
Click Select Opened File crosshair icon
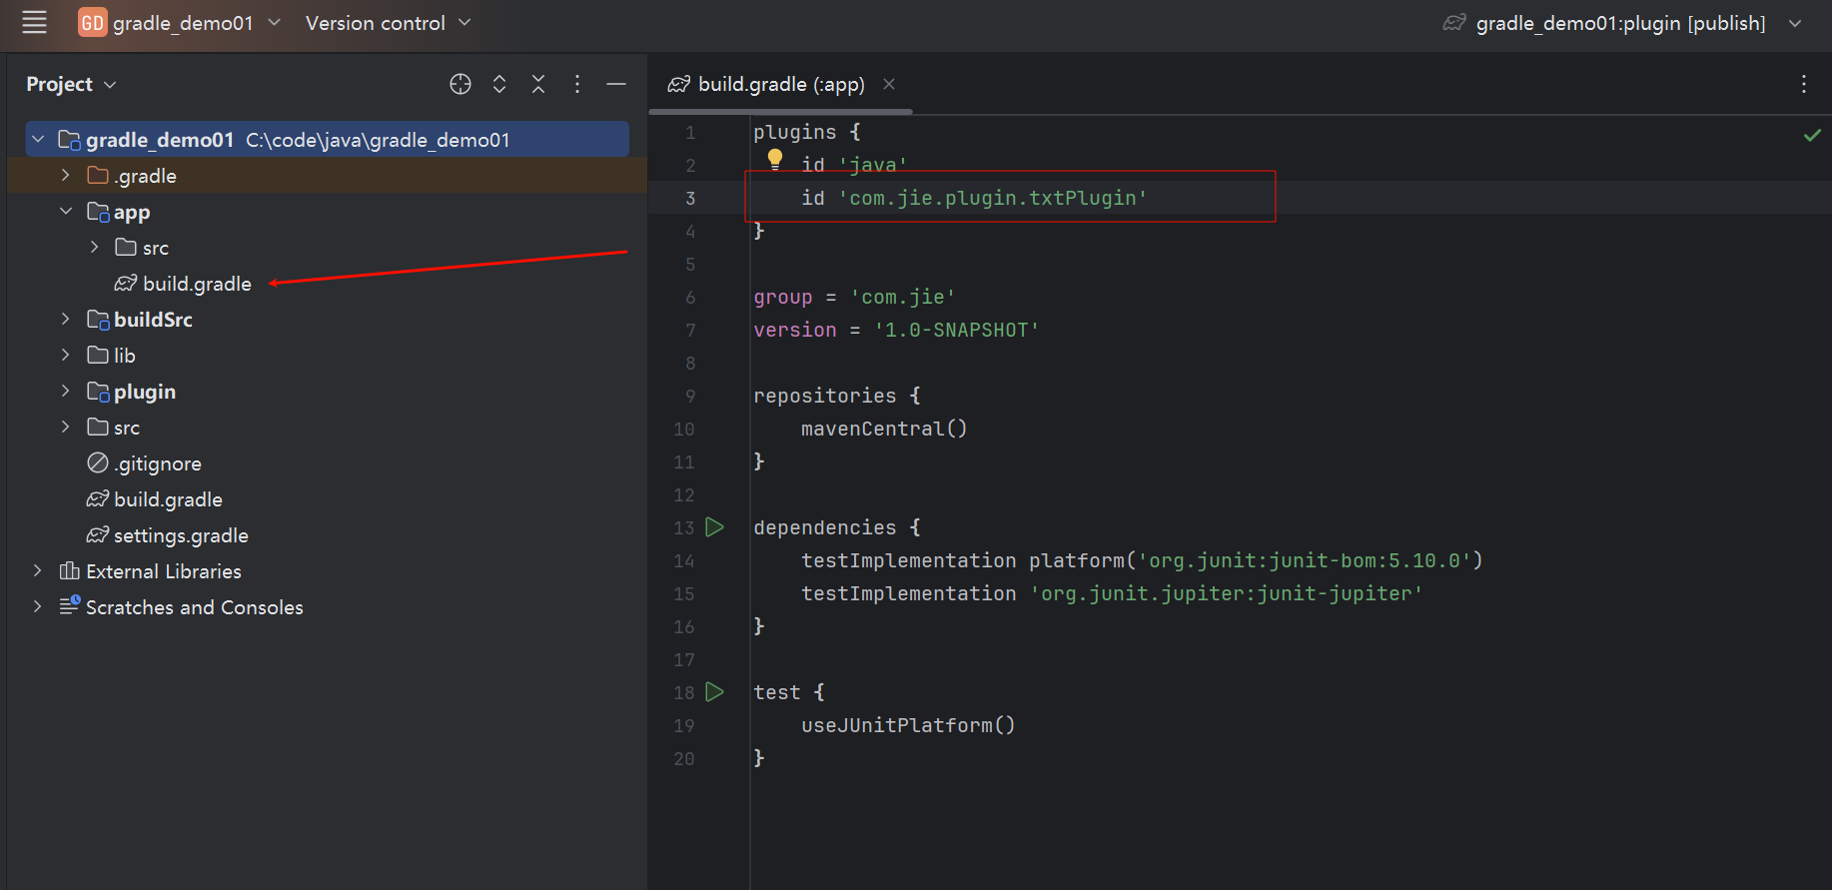pyautogui.click(x=460, y=84)
